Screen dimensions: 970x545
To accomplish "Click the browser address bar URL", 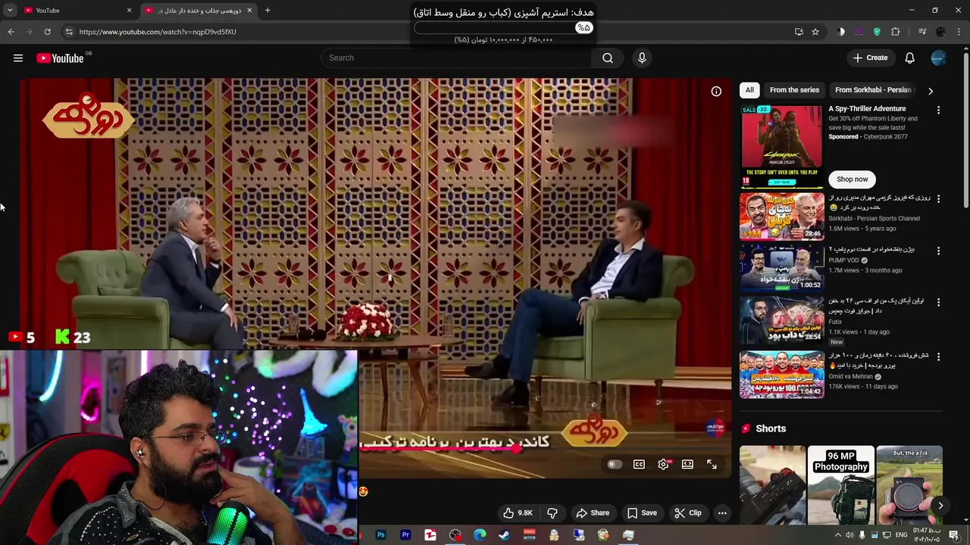I will (158, 32).
